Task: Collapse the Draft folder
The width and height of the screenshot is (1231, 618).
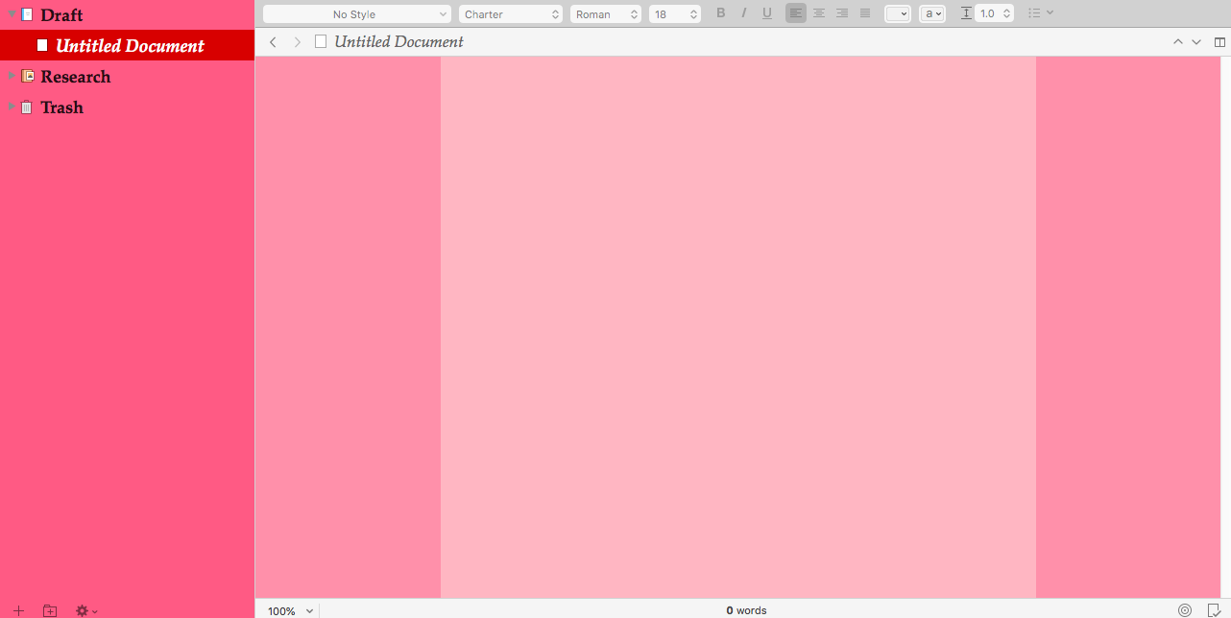Action: pyautogui.click(x=12, y=14)
